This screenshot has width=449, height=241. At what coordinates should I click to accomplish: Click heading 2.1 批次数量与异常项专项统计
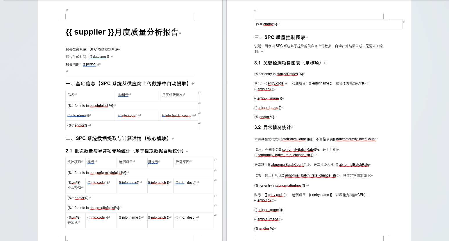pos(125,151)
